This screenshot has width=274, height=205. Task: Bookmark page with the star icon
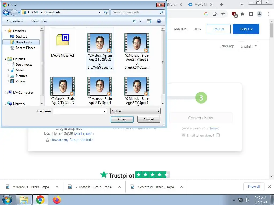point(223,14)
